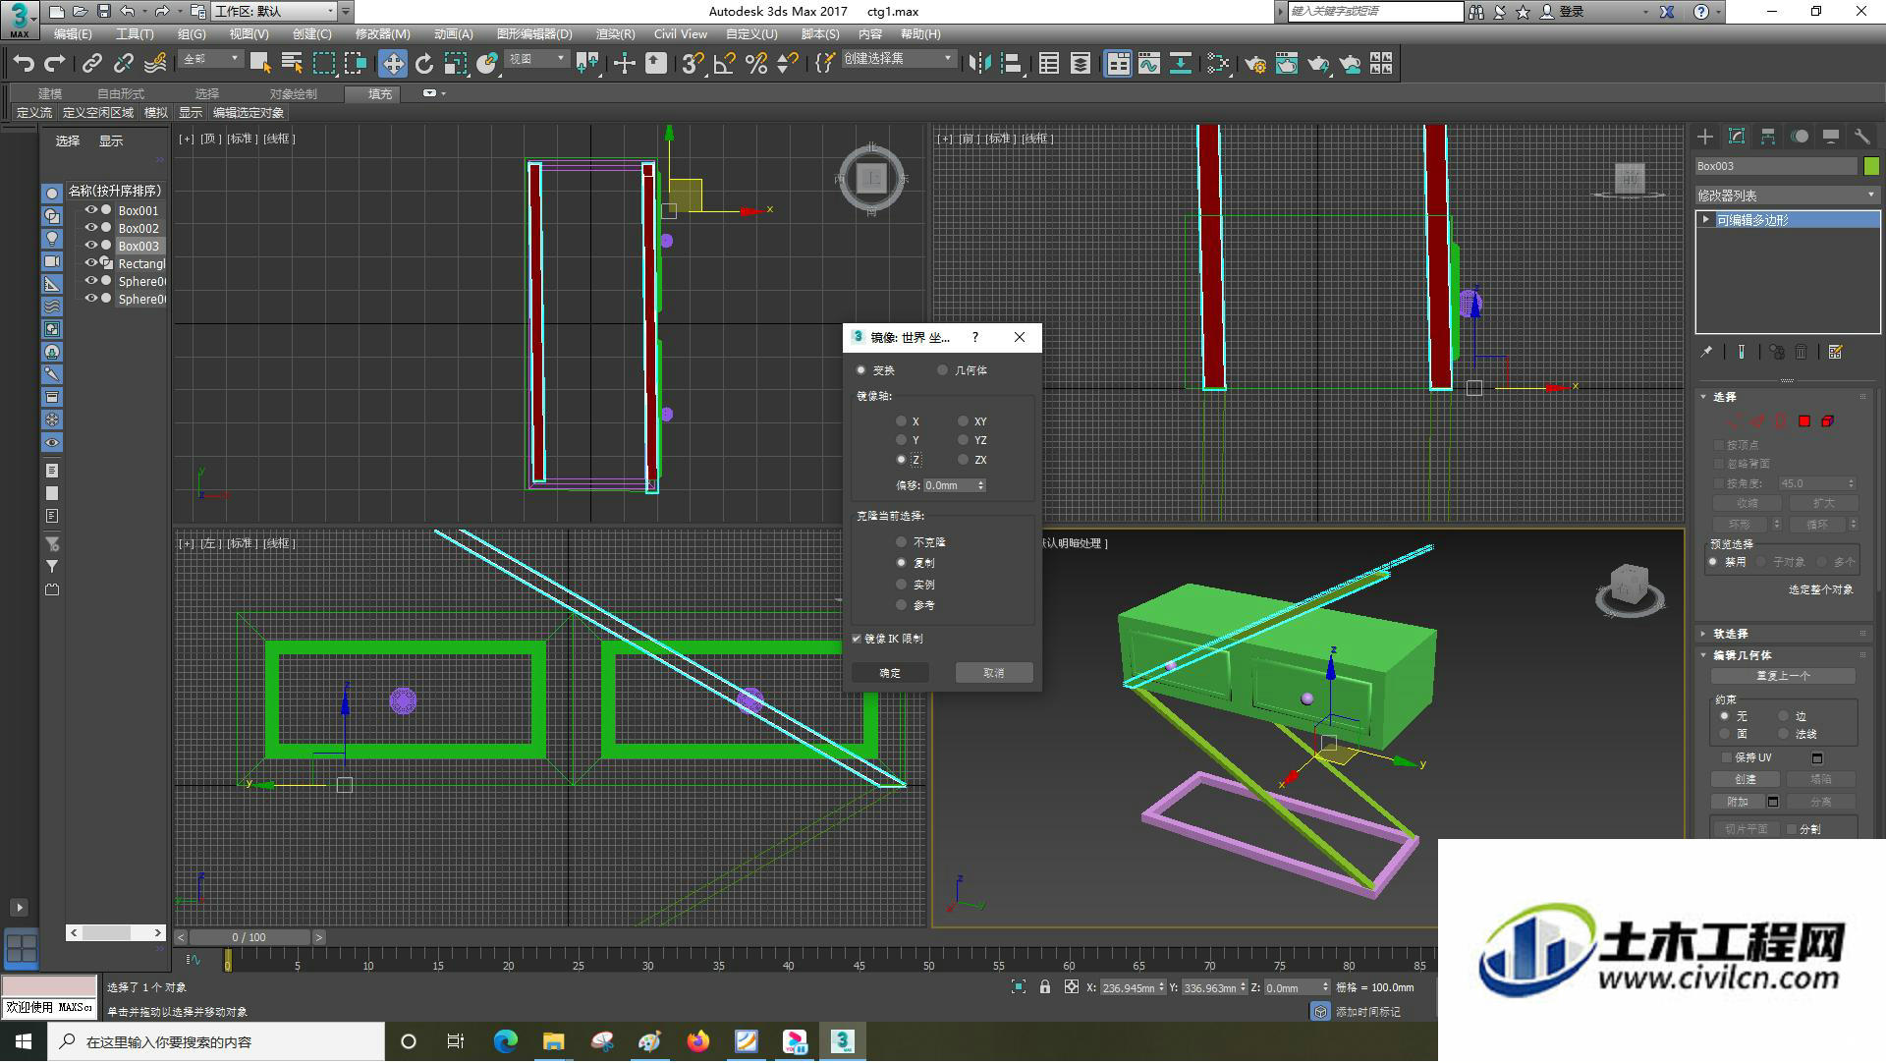Image resolution: width=1886 pixels, height=1063 pixels.
Task: Expand the 软选择 rollout
Action: 1704,634
